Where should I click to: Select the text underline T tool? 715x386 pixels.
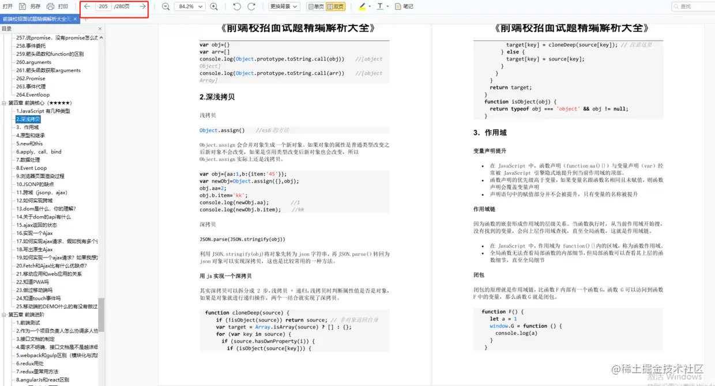379,6
